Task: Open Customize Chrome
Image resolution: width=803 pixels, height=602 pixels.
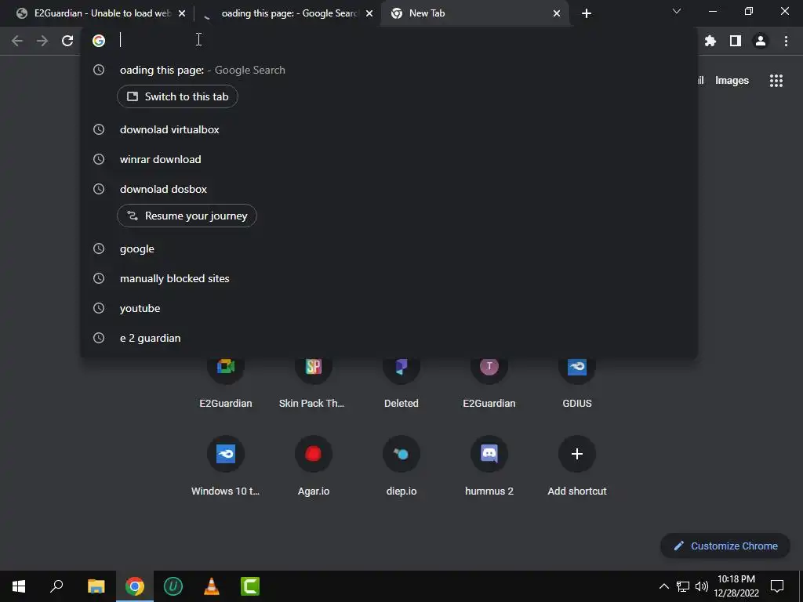Action: click(725, 546)
